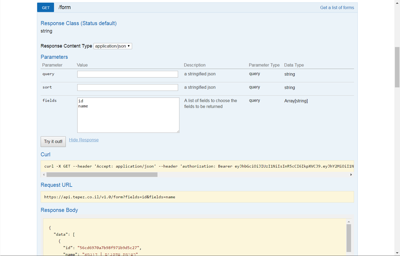Click the Array[string] data type text
Viewport: 400px width, 256px height.
pyautogui.click(x=296, y=101)
